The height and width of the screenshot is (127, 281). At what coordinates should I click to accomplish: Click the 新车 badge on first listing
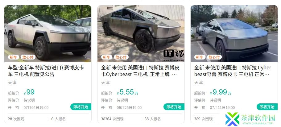14,57
